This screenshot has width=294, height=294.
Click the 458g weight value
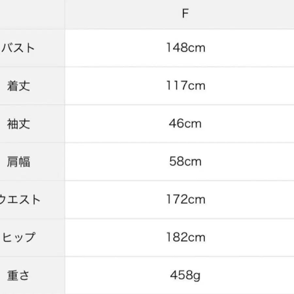186,275
